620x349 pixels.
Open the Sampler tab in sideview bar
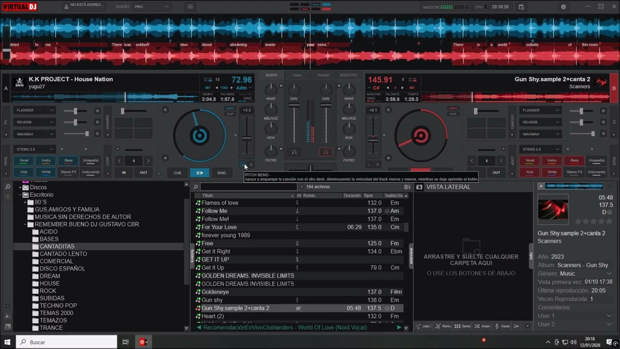[462, 326]
